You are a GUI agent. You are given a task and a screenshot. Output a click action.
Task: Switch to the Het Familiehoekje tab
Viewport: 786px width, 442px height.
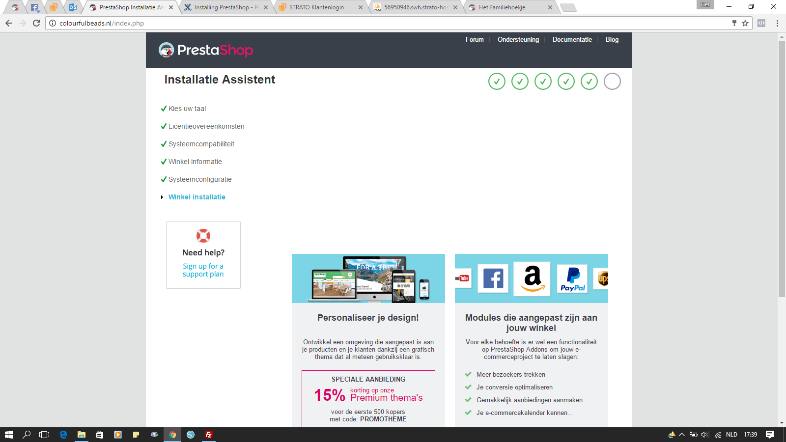pyautogui.click(x=510, y=7)
